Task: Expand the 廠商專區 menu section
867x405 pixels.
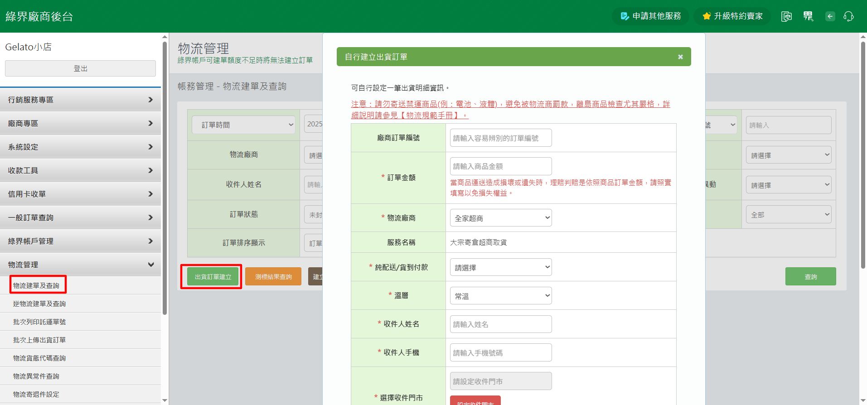Action: (x=81, y=123)
